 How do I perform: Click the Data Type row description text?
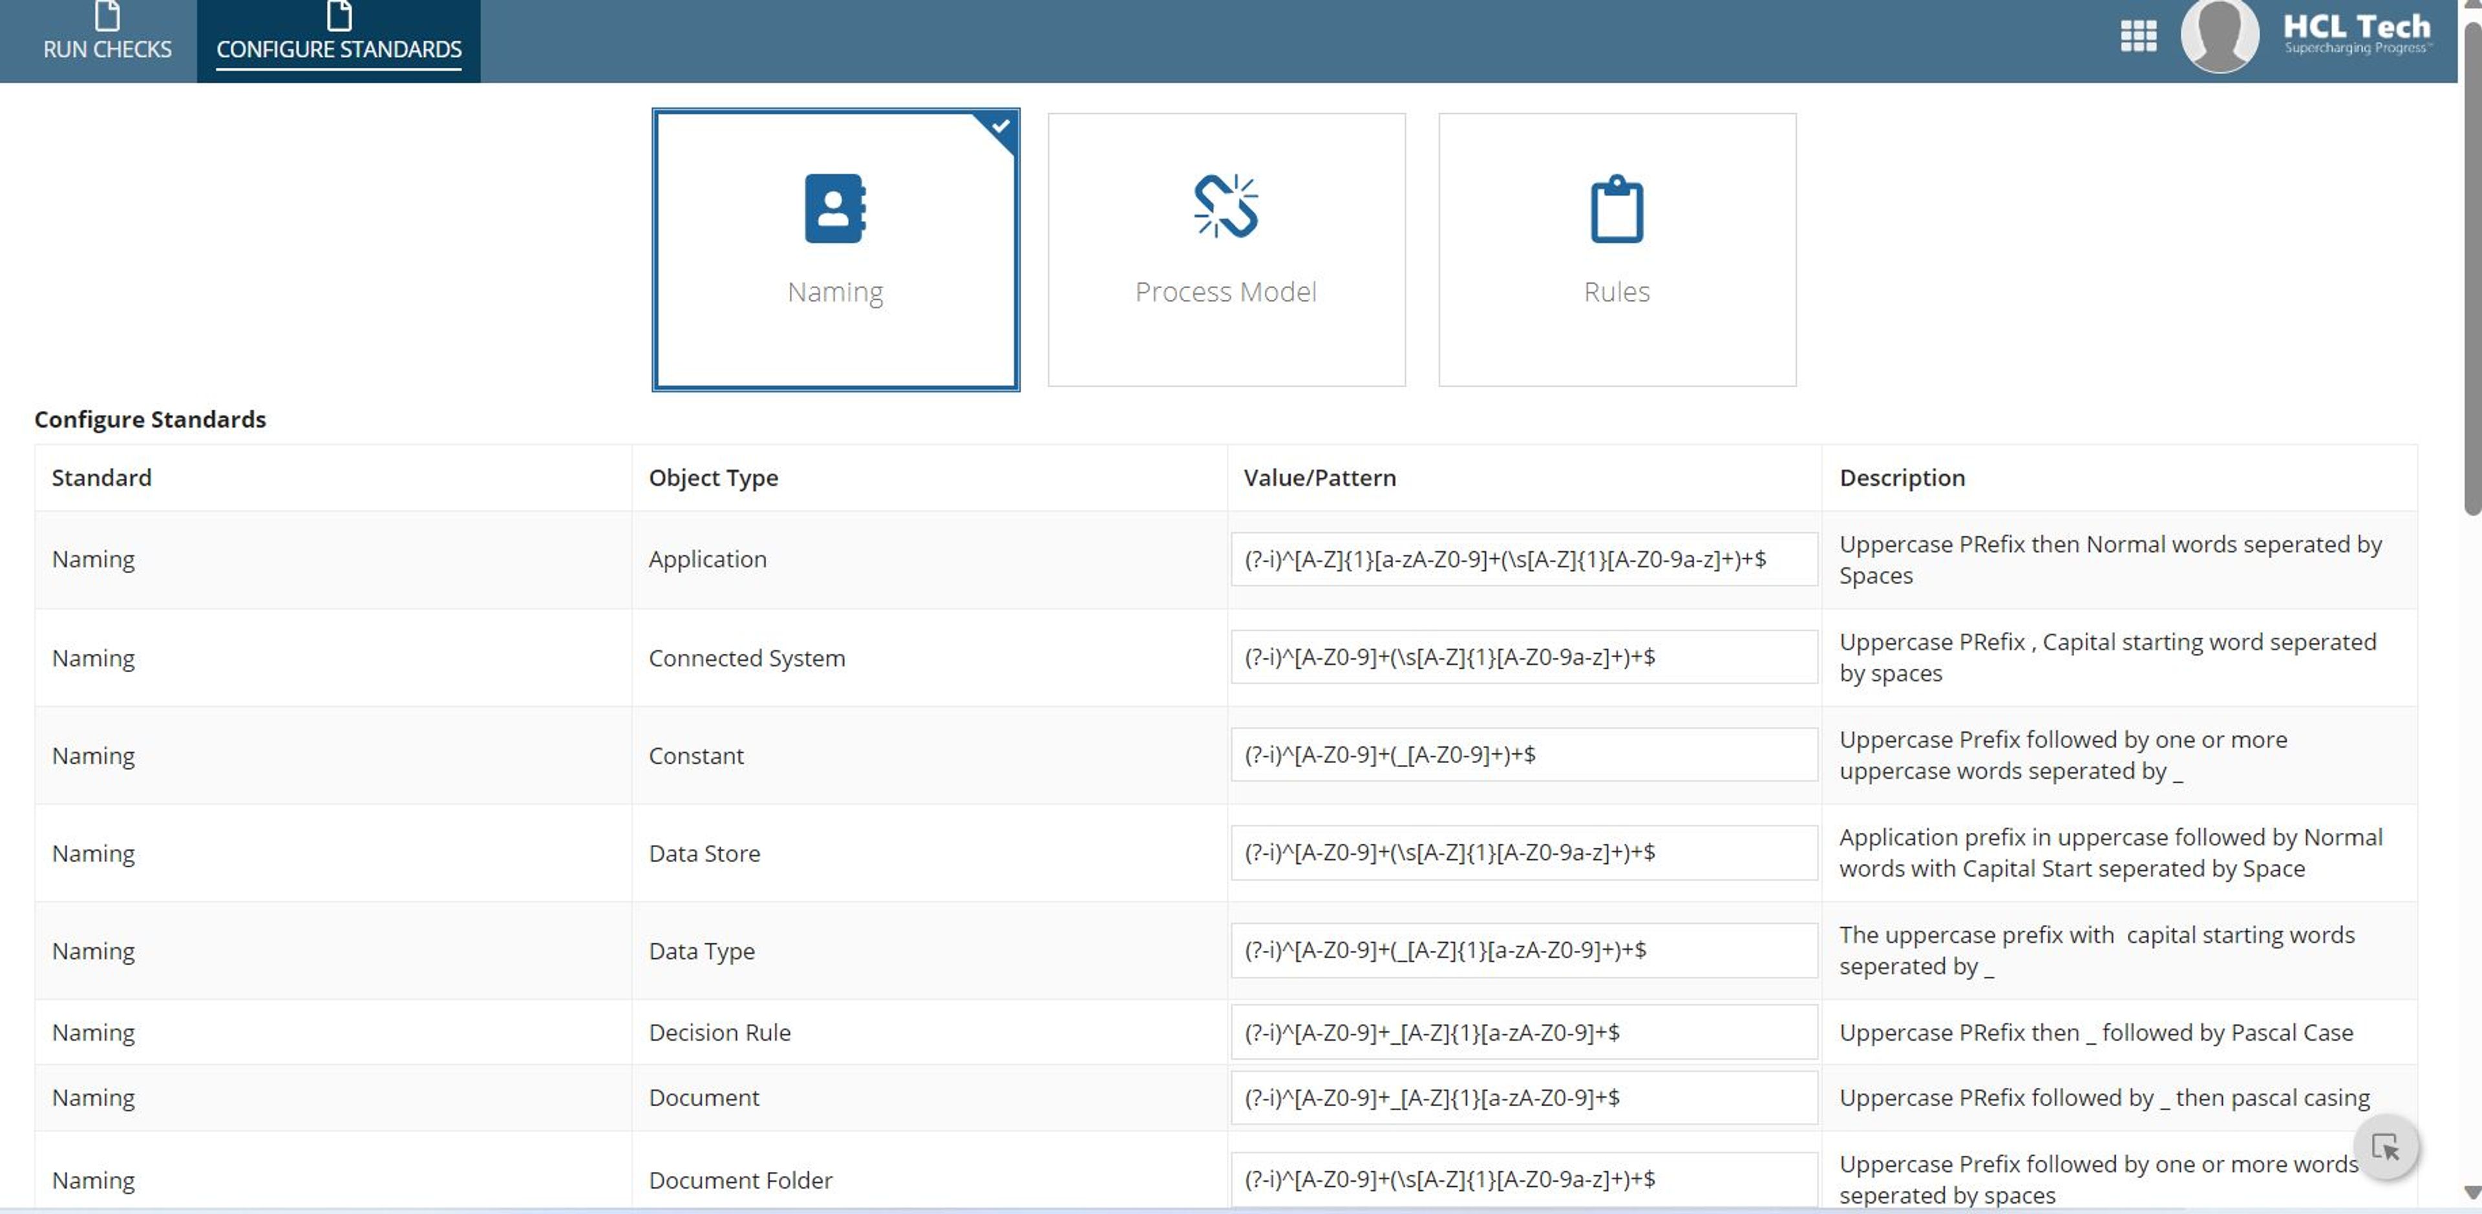point(2097,951)
